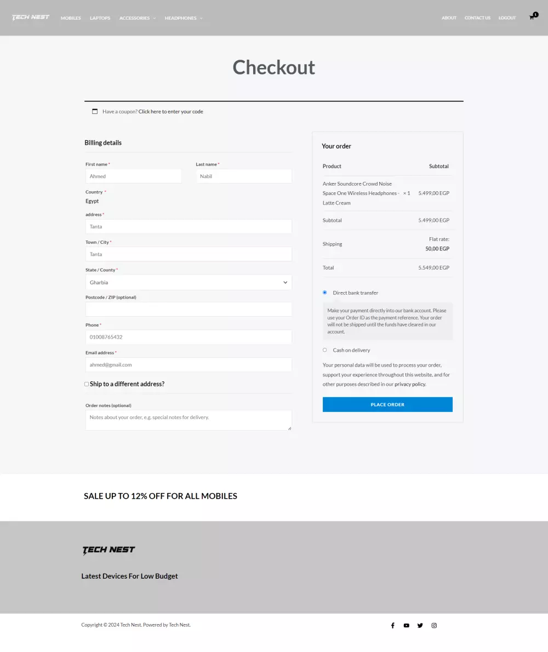Click the Tech Nest header logo
Screen dimensions: 548x652
pyautogui.click(x=31, y=18)
